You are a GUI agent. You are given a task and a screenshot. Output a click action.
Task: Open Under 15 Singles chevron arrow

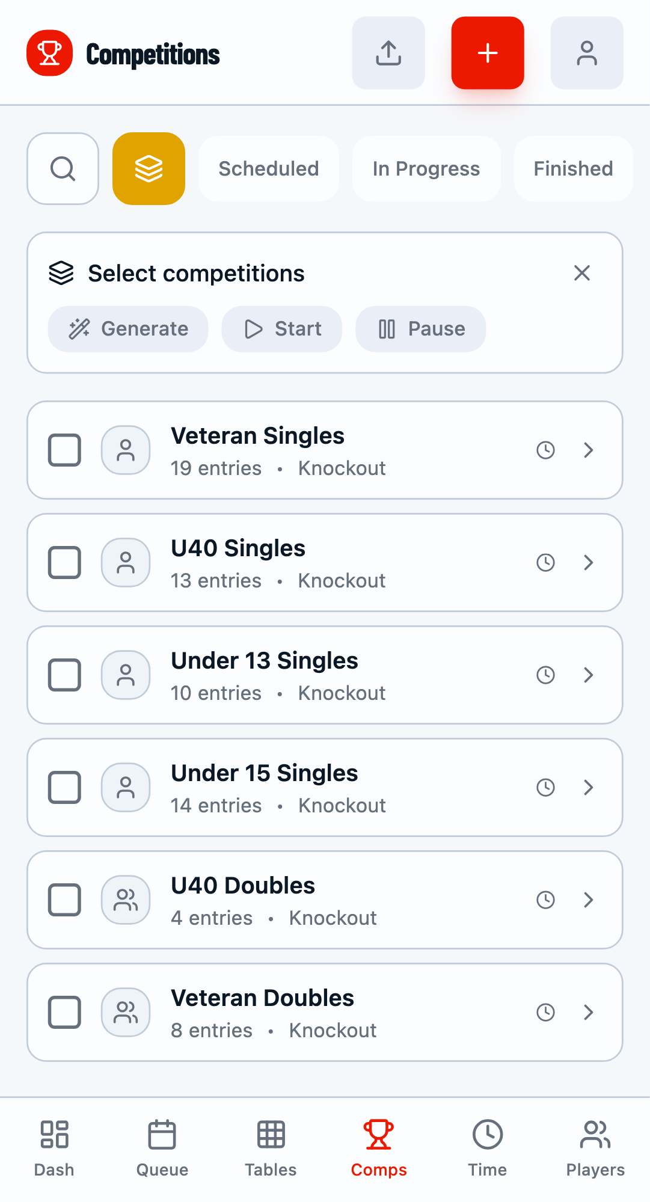pos(589,787)
